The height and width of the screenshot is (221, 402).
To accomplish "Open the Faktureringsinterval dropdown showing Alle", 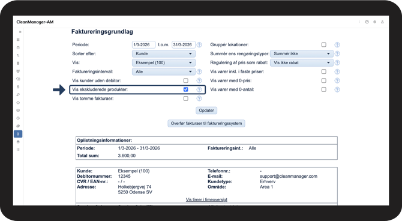I will tap(164, 71).
